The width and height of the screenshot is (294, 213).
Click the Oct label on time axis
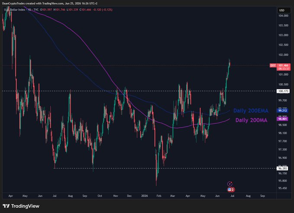pyautogui.click(x=100, y=196)
